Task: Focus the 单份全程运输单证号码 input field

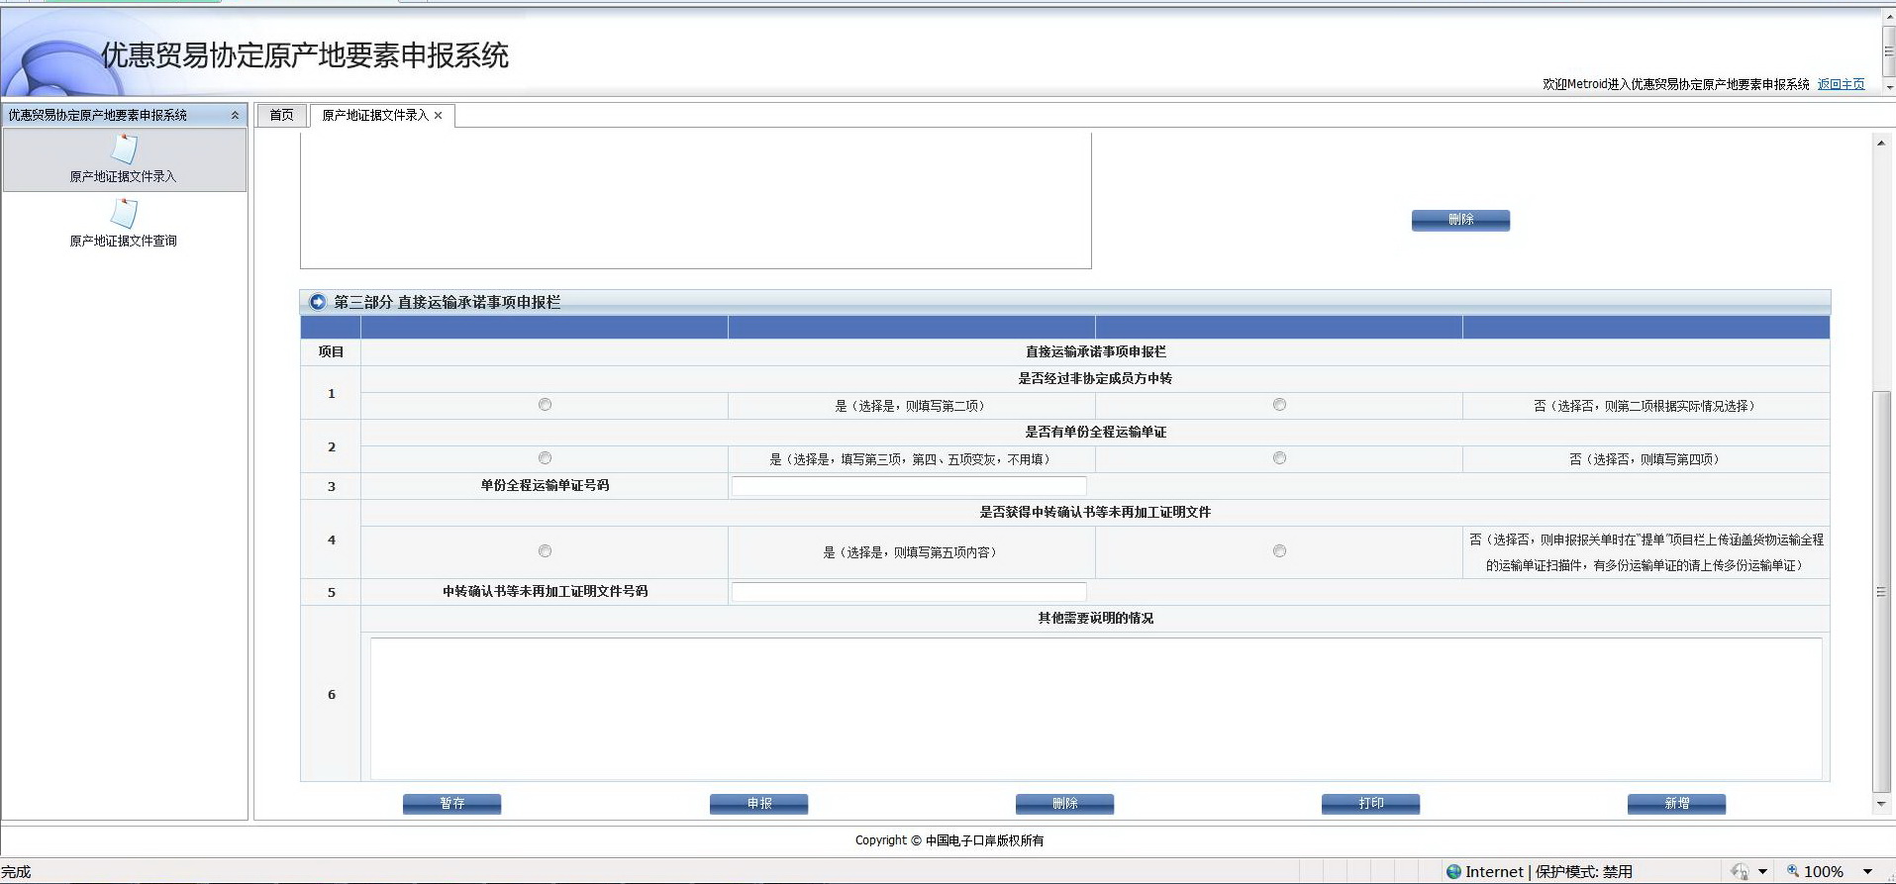Action: (x=909, y=486)
